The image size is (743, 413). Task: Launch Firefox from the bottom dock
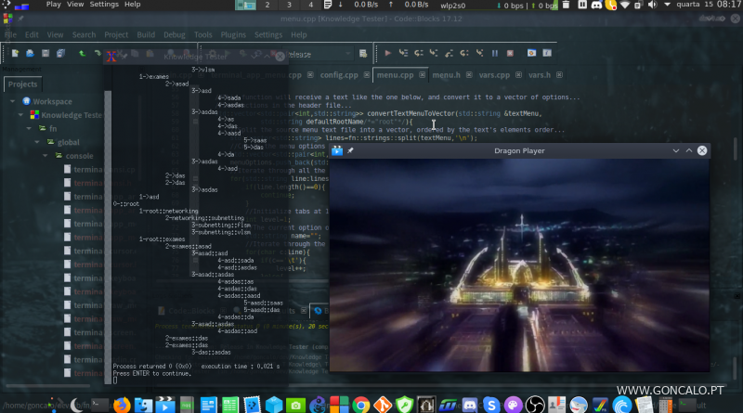[122, 405]
